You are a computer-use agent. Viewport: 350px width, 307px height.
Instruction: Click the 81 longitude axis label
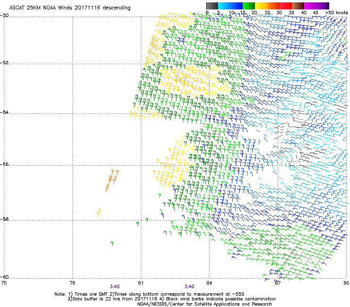tap(140, 283)
